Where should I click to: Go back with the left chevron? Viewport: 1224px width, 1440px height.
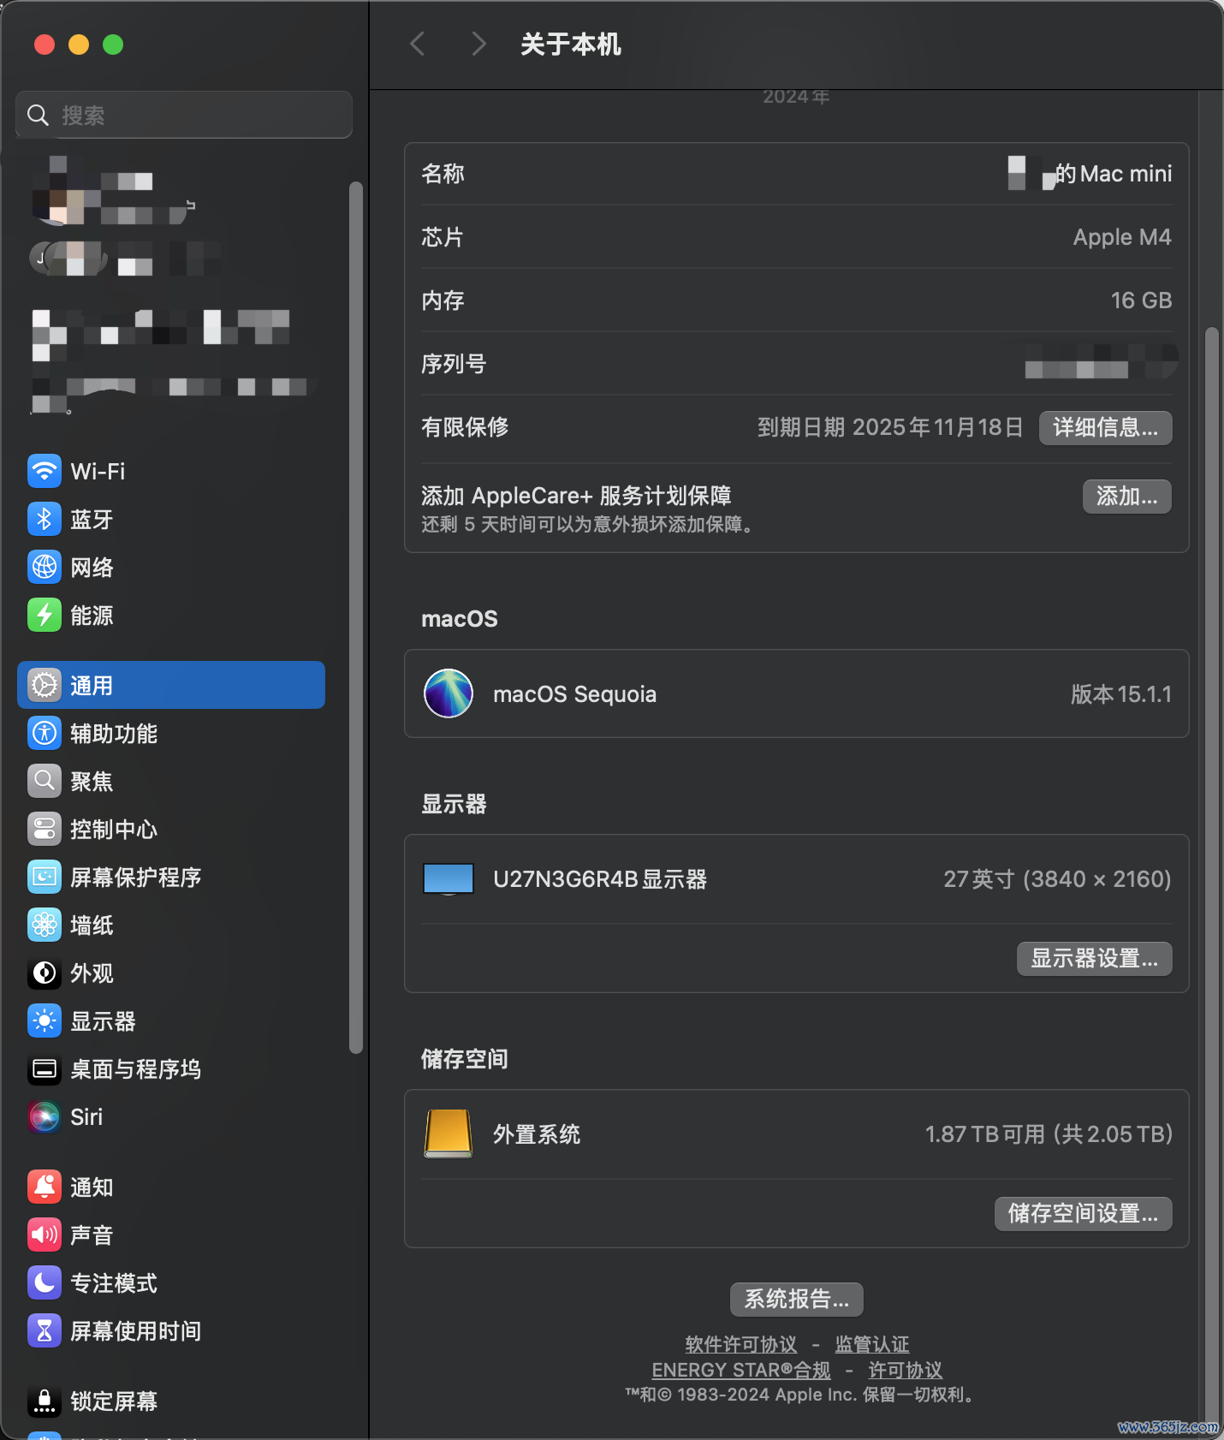(x=418, y=44)
